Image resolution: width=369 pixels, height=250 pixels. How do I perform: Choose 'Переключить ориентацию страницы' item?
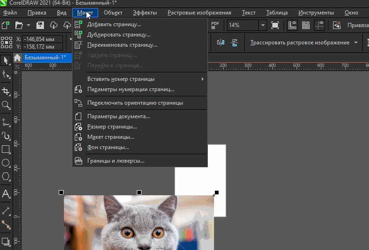click(x=140, y=103)
